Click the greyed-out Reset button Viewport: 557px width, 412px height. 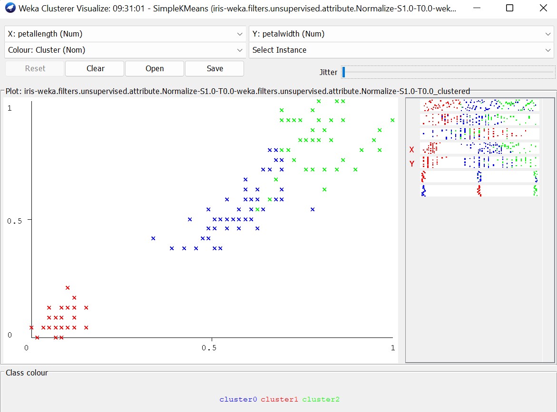pyautogui.click(x=35, y=68)
